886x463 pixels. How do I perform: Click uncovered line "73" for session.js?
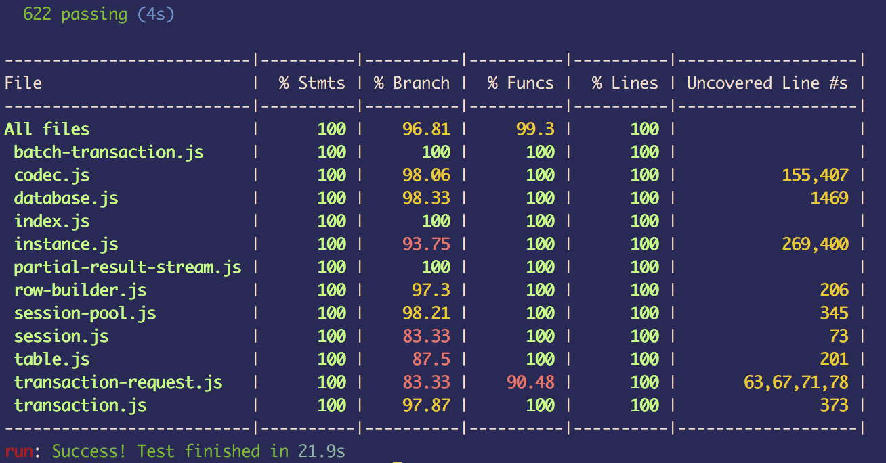click(839, 336)
